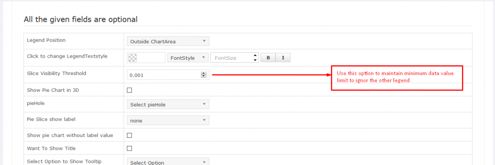Screen dimensions: 495x165
Task: Open the Pie Slice show label dropdown
Action: (168, 121)
